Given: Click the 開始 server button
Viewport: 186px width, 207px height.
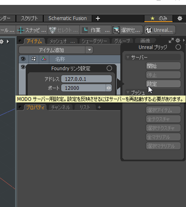Looking at the screenshot, I should pyautogui.click(x=163, y=66).
